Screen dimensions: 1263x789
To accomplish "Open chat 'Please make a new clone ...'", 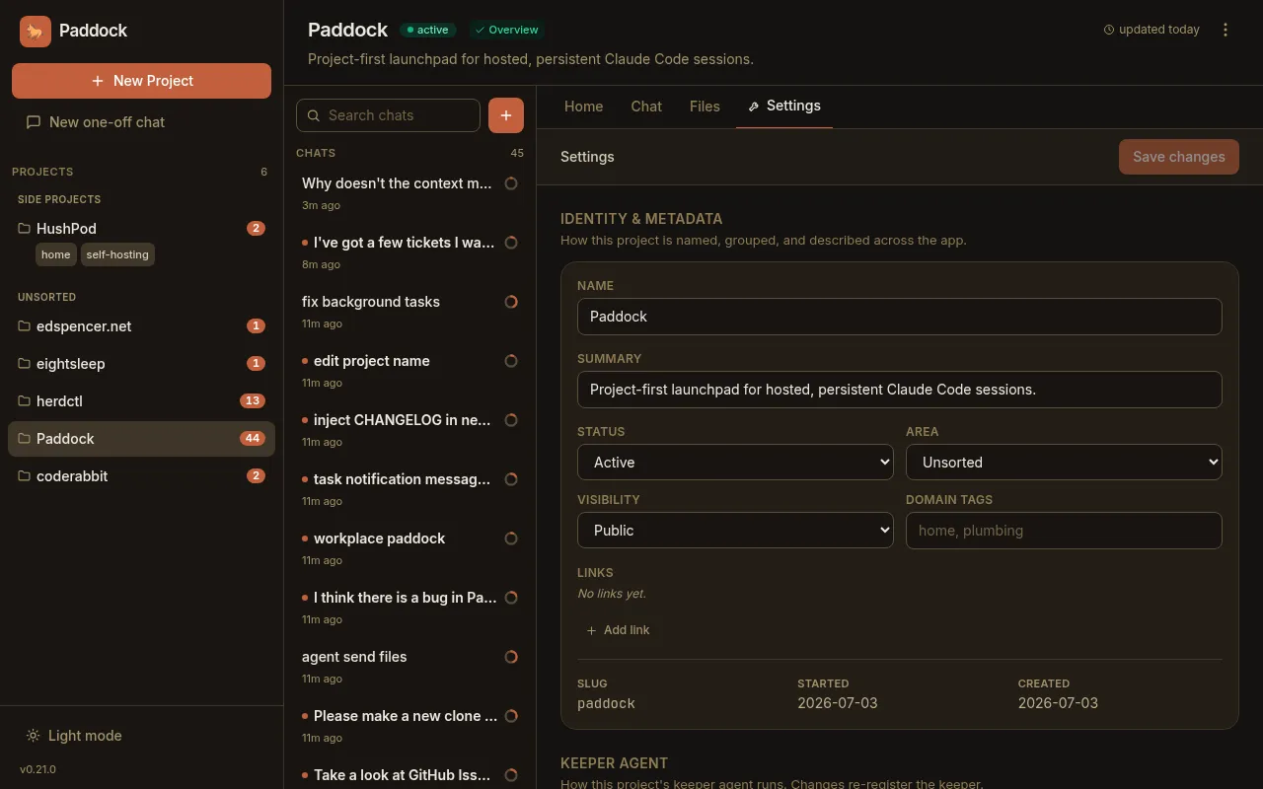I will (409, 726).
